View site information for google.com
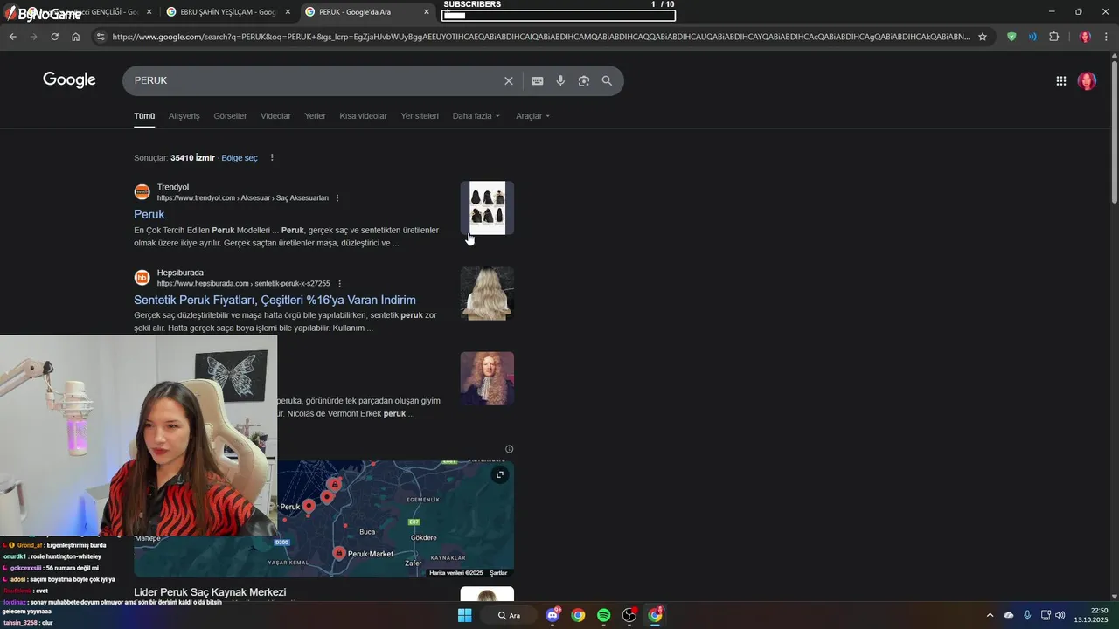 click(101, 37)
